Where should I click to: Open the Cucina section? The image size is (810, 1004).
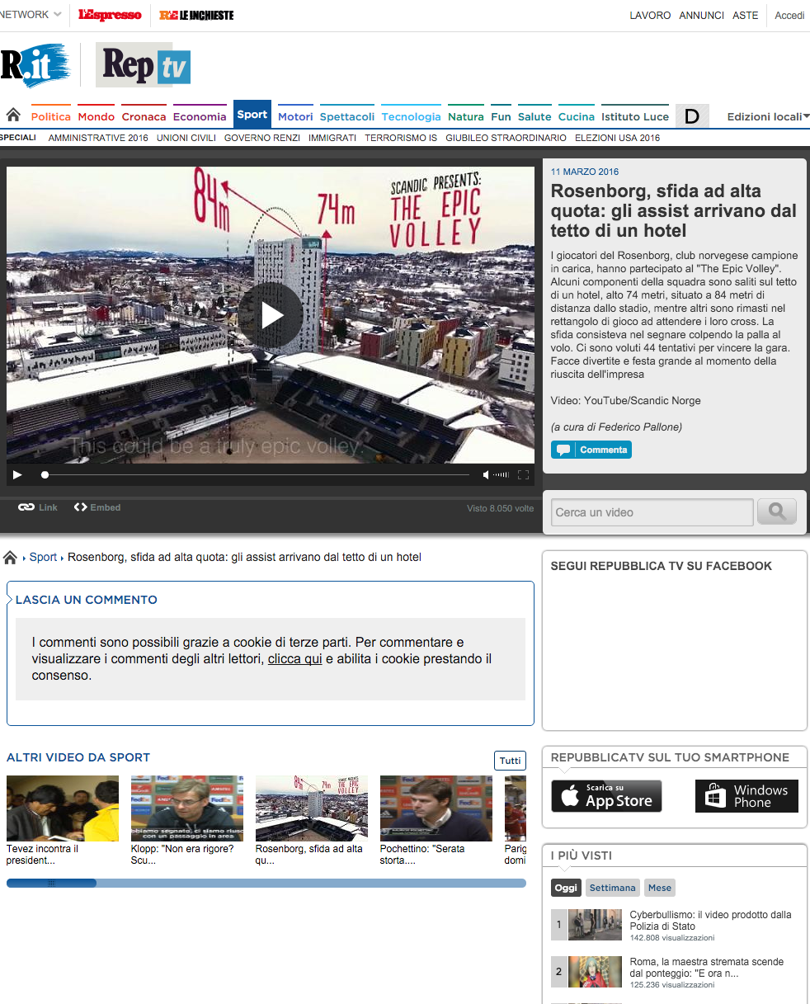pos(577,116)
